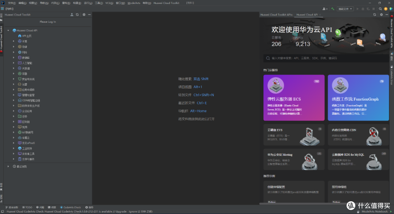Open the account dropdown in toolbar
The height and width of the screenshot is (214, 394).
pyautogui.click(x=325, y=9)
